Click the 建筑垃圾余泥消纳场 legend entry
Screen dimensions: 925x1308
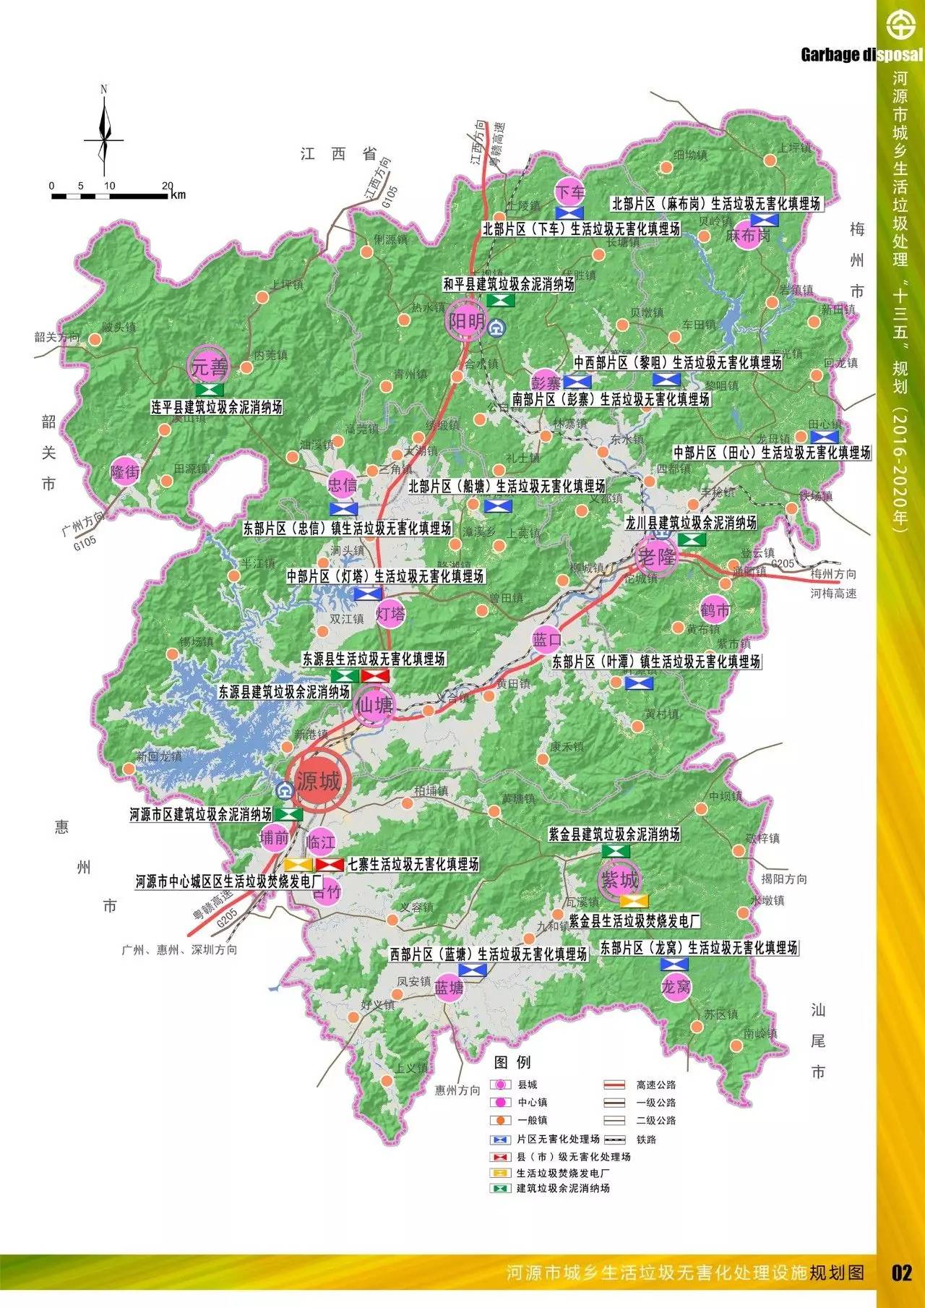tap(551, 1188)
